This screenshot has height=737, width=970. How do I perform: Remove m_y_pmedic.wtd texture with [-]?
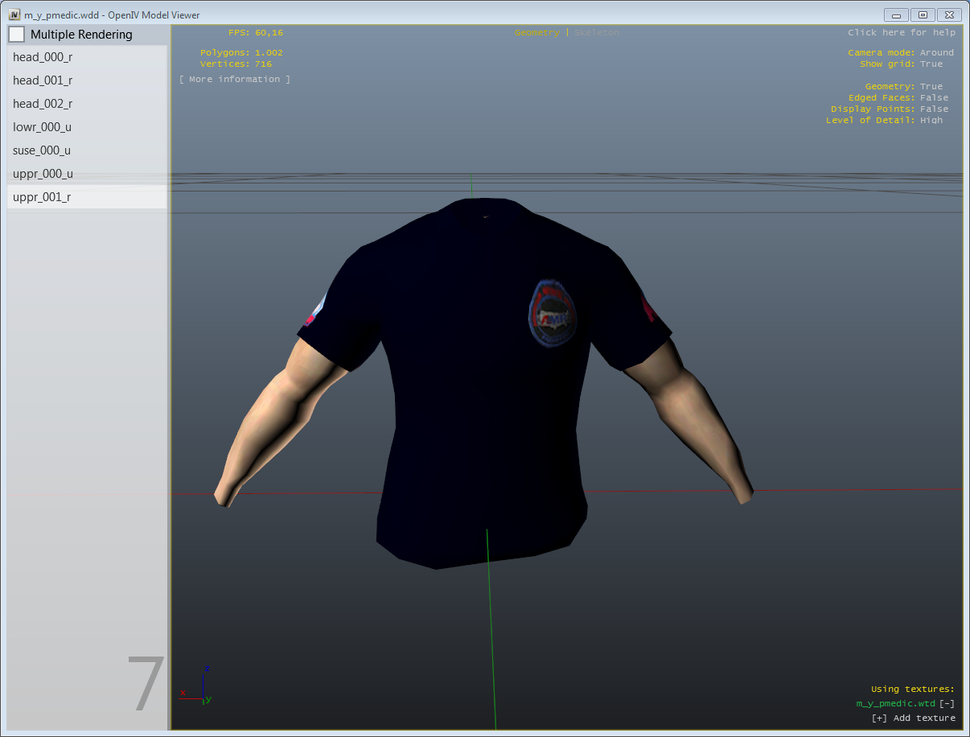947,704
